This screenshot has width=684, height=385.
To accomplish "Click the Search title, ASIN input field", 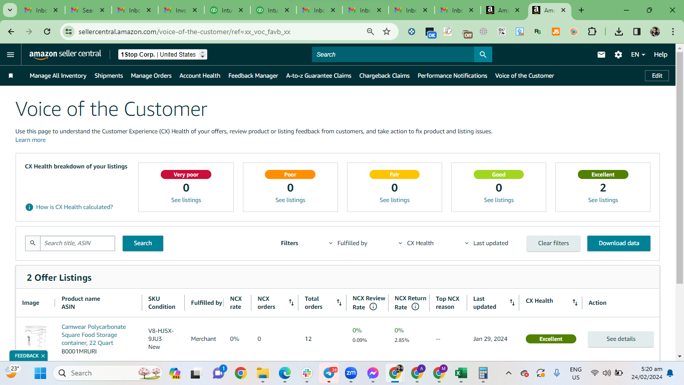I will [x=78, y=243].
